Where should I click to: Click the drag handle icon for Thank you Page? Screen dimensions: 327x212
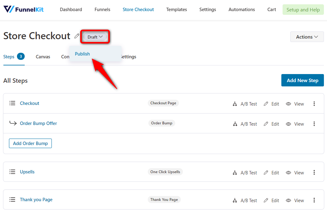tap(12, 199)
